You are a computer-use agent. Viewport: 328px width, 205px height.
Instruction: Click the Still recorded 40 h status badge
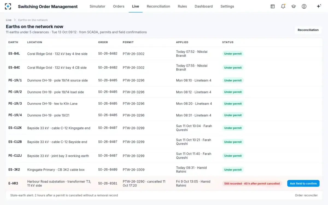coord(252,183)
